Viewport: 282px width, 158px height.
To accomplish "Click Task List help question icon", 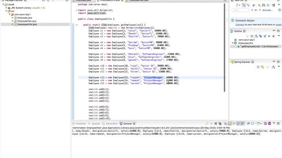I will 280,10.
